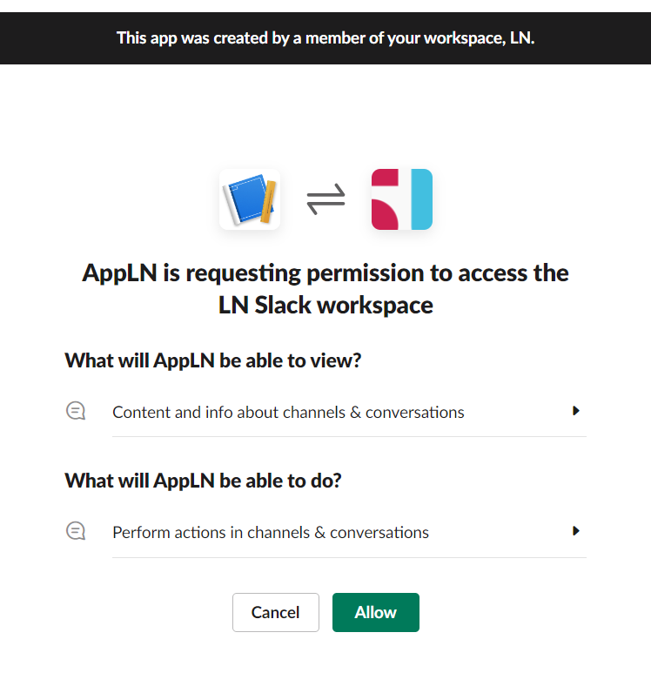Open 'Perform actions in channels & conversations' row
The image size is (651, 673).
(271, 532)
